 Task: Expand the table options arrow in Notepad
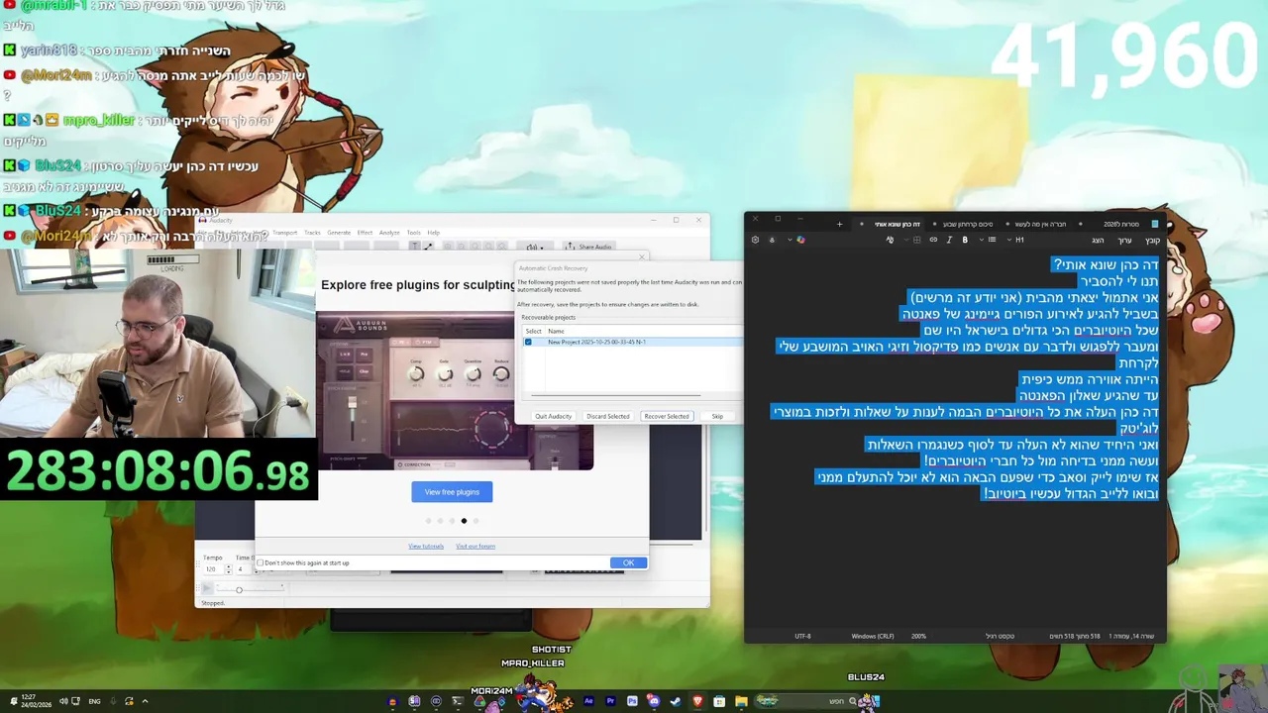coord(905,240)
